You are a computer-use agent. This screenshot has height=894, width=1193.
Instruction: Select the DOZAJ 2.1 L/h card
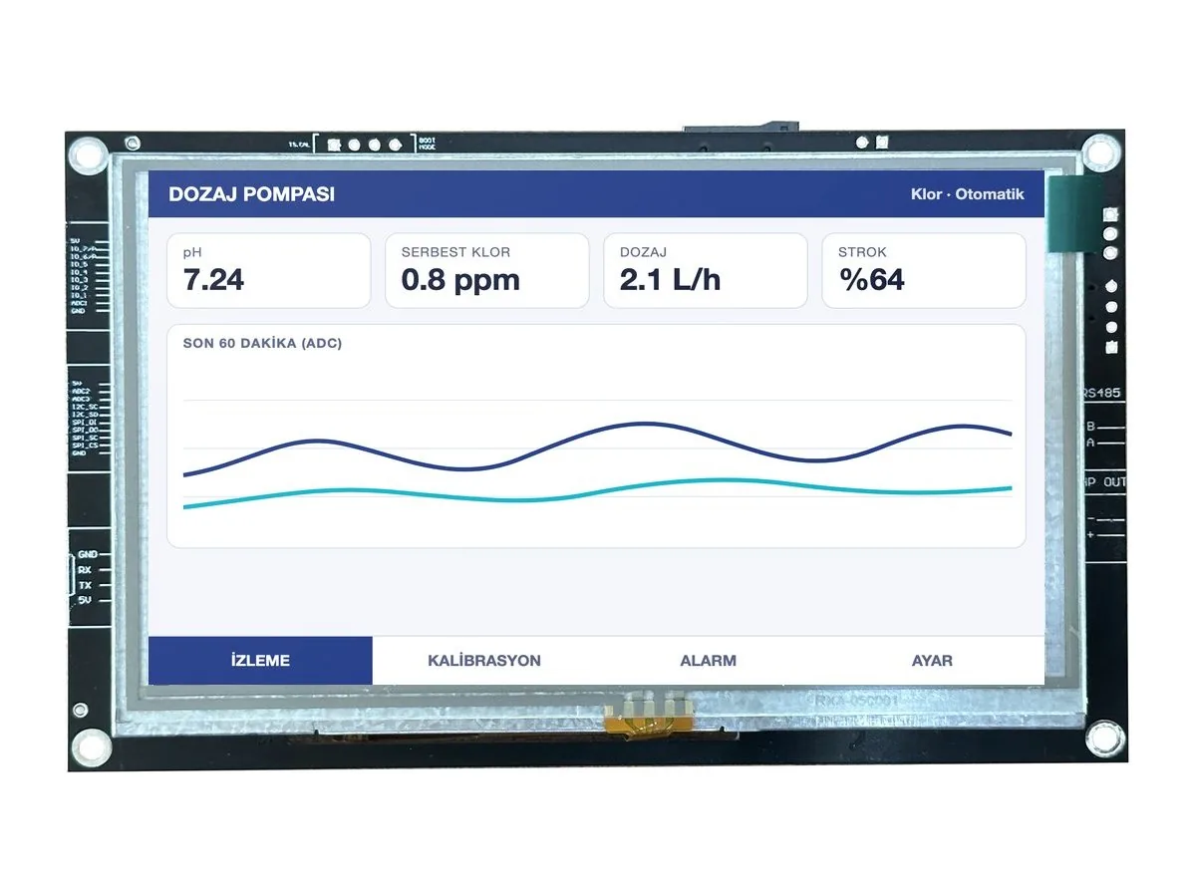click(706, 271)
